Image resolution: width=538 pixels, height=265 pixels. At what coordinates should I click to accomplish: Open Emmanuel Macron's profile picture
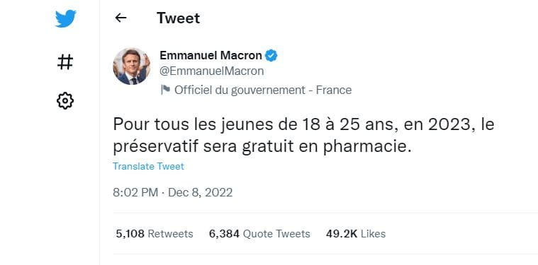[x=131, y=66]
